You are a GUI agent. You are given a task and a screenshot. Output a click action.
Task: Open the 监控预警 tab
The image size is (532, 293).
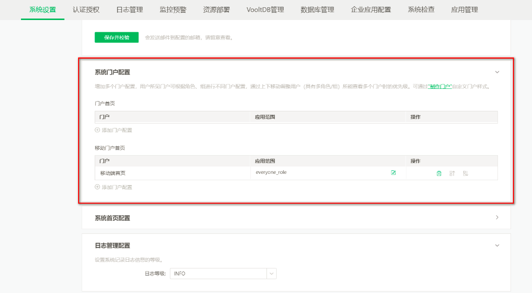[173, 10]
